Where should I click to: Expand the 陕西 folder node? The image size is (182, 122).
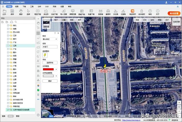pos(10,56)
